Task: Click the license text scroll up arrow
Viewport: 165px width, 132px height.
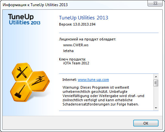Action: (156, 77)
